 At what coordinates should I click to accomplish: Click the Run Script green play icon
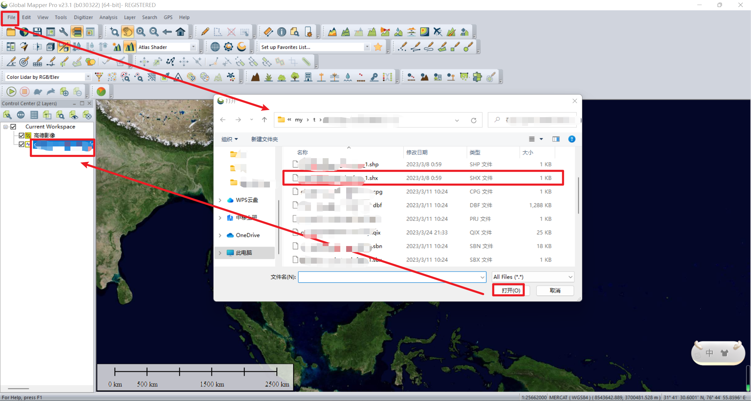[x=11, y=92]
